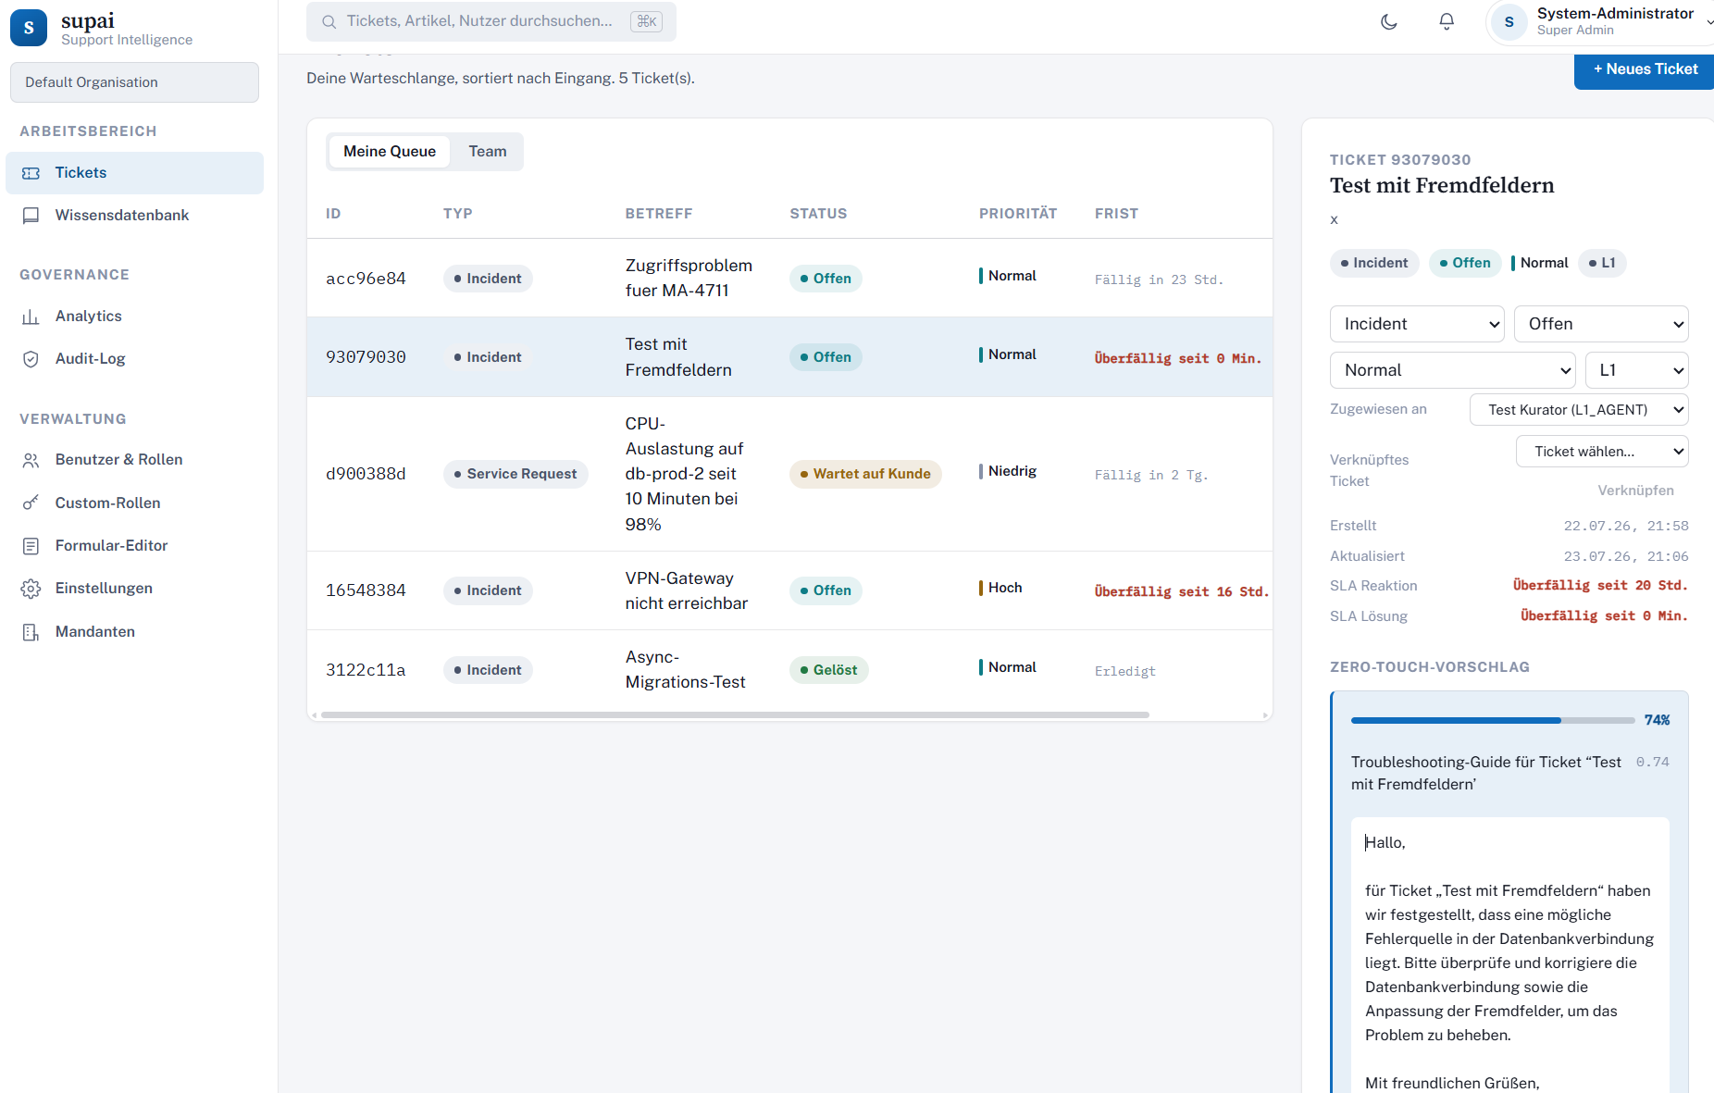This screenshot has width=1714, height=1093.
Task: Open Mandanten building icon
Action: [x=31, y=632]
